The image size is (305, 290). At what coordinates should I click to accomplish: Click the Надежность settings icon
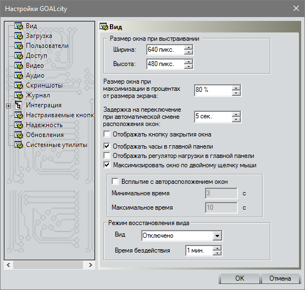click(x=19, y=125)
